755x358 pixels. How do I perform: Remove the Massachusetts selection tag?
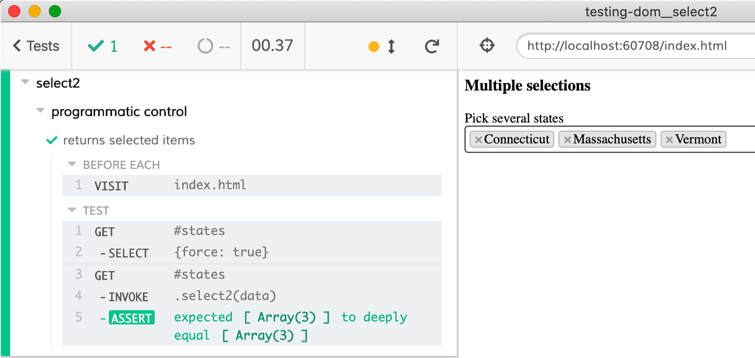tap(567, 140)
